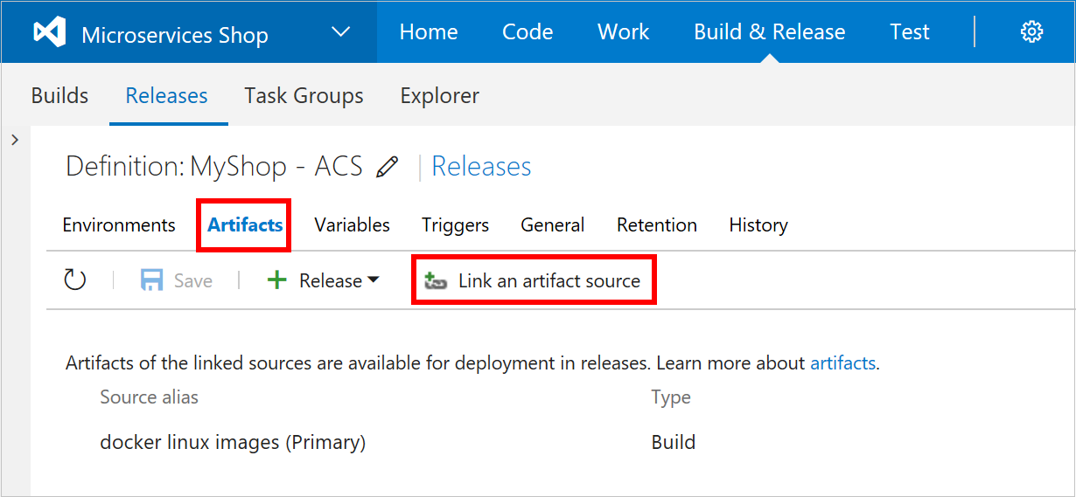View the History tab

click(758, 225)
